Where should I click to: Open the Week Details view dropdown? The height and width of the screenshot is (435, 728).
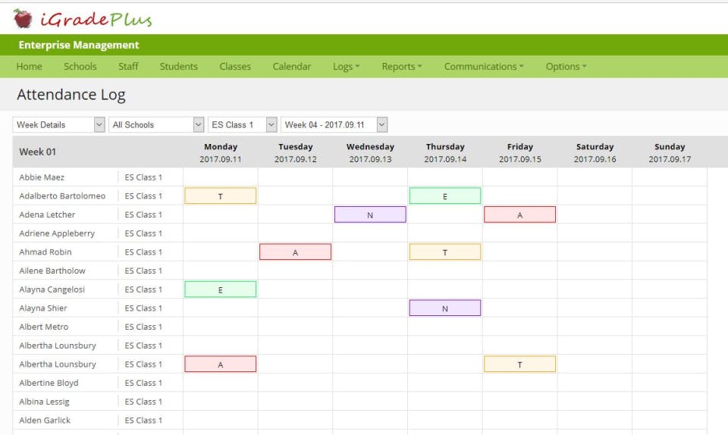[x=58, y=125]
